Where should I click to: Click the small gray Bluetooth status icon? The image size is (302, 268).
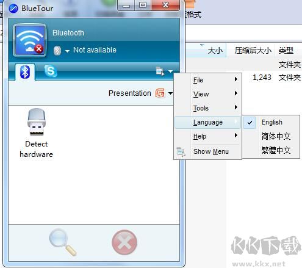point(57,51)
